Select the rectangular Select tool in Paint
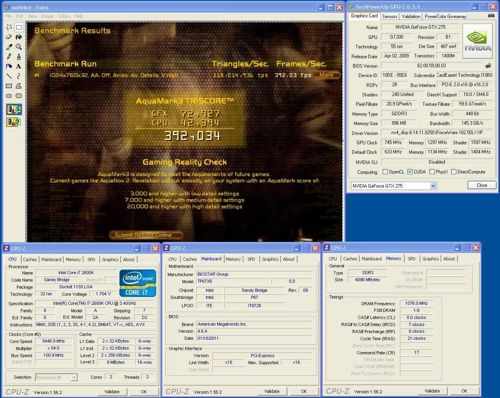 [x=19, y=27]
